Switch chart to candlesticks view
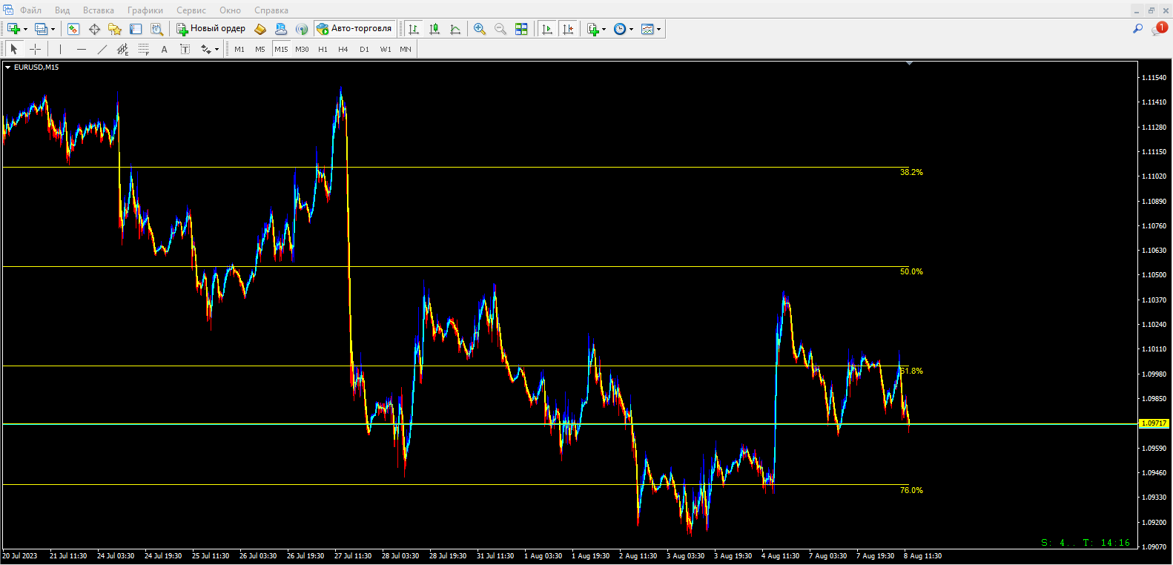The image size is (1173, 565). tap(434, 29)
